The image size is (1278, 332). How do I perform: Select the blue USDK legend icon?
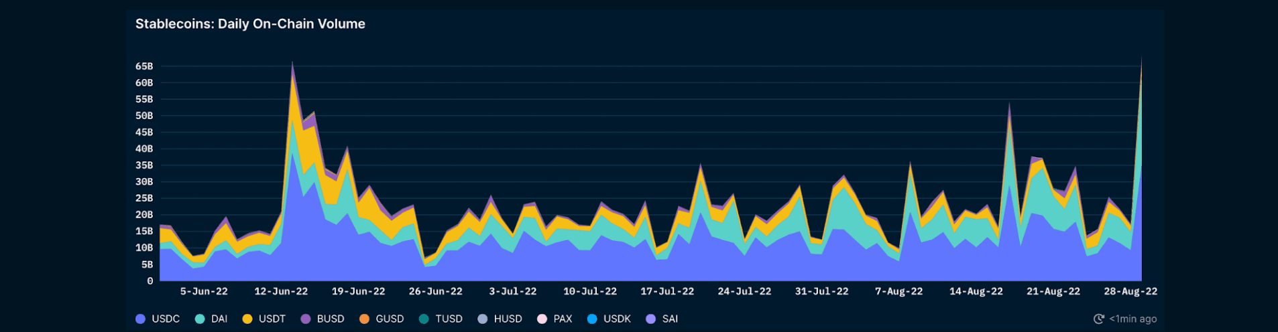(x=592, y=319)
